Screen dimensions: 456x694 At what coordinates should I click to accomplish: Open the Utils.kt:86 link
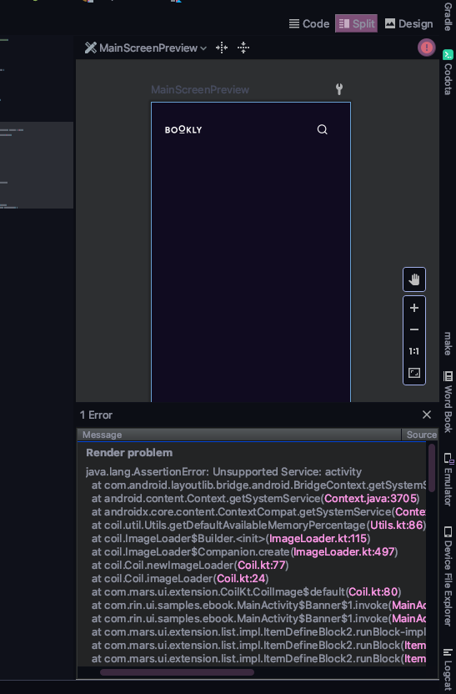point(396,525)
